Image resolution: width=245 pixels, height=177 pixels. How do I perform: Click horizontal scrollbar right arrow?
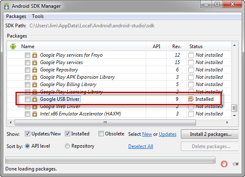pyautogui.click(x=227, y=122)
